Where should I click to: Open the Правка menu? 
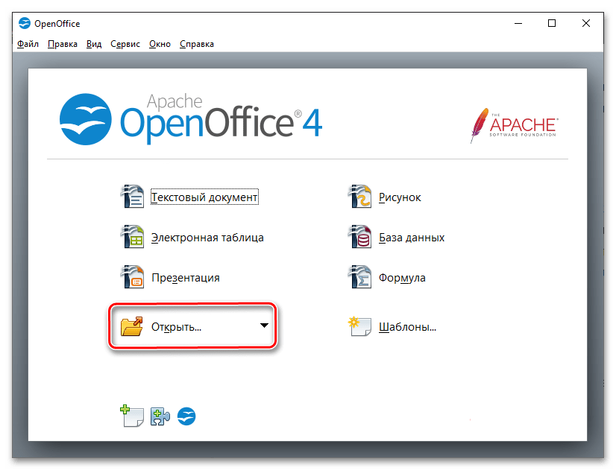pos(63,44)
